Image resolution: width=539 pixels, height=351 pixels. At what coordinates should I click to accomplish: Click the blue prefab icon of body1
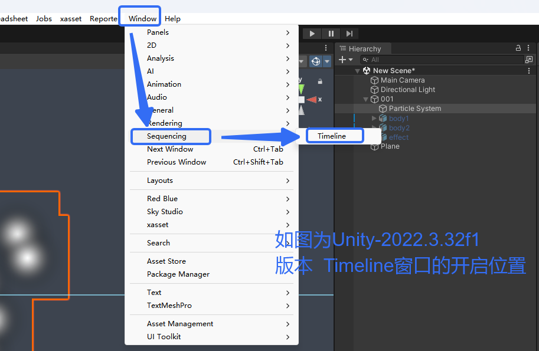[x=383, y=119]
